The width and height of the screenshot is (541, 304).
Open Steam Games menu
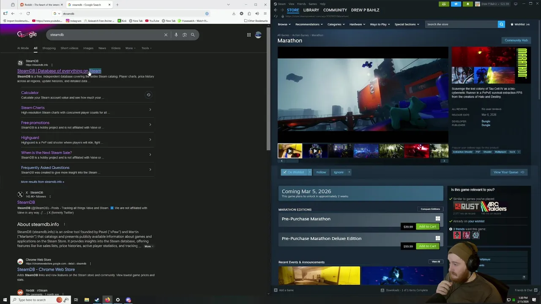click(x=313, y=4)
